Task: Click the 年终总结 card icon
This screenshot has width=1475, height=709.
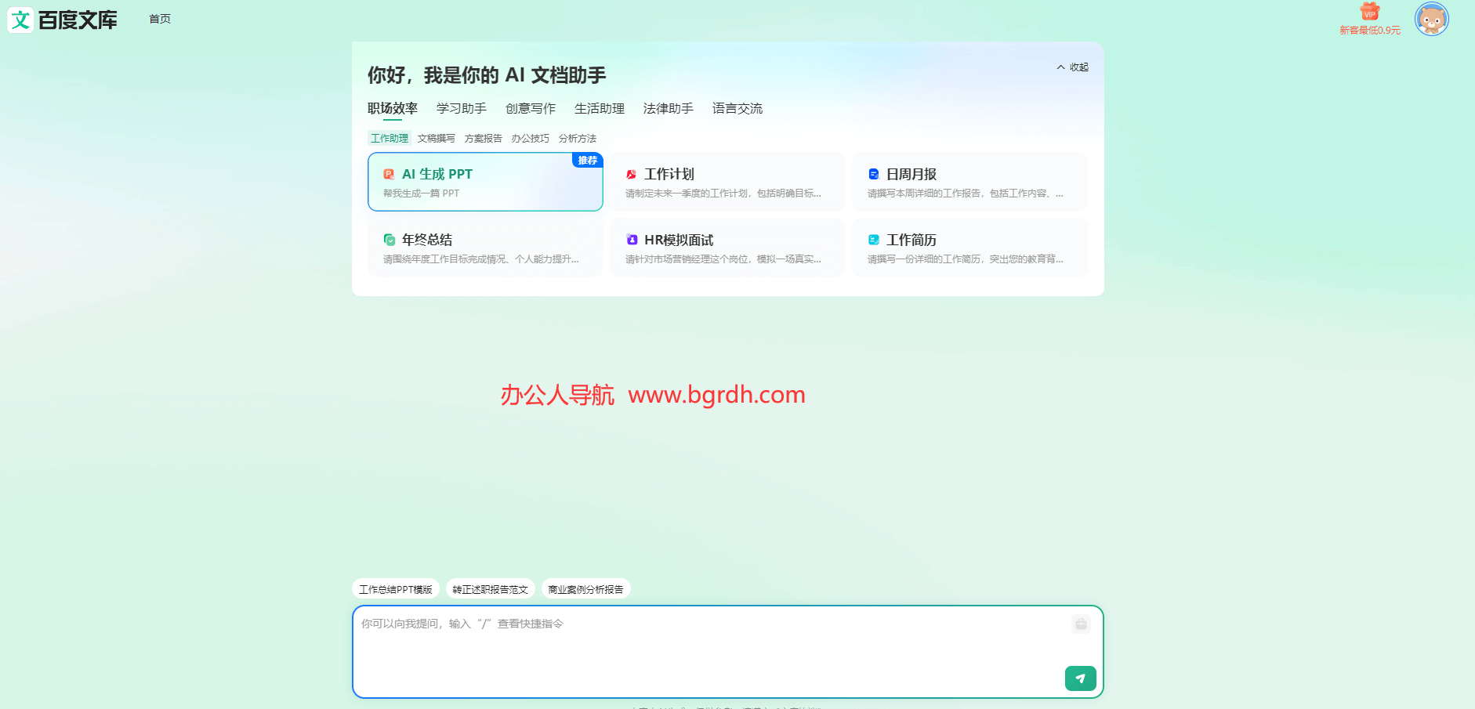Action: tap(390, 240)
